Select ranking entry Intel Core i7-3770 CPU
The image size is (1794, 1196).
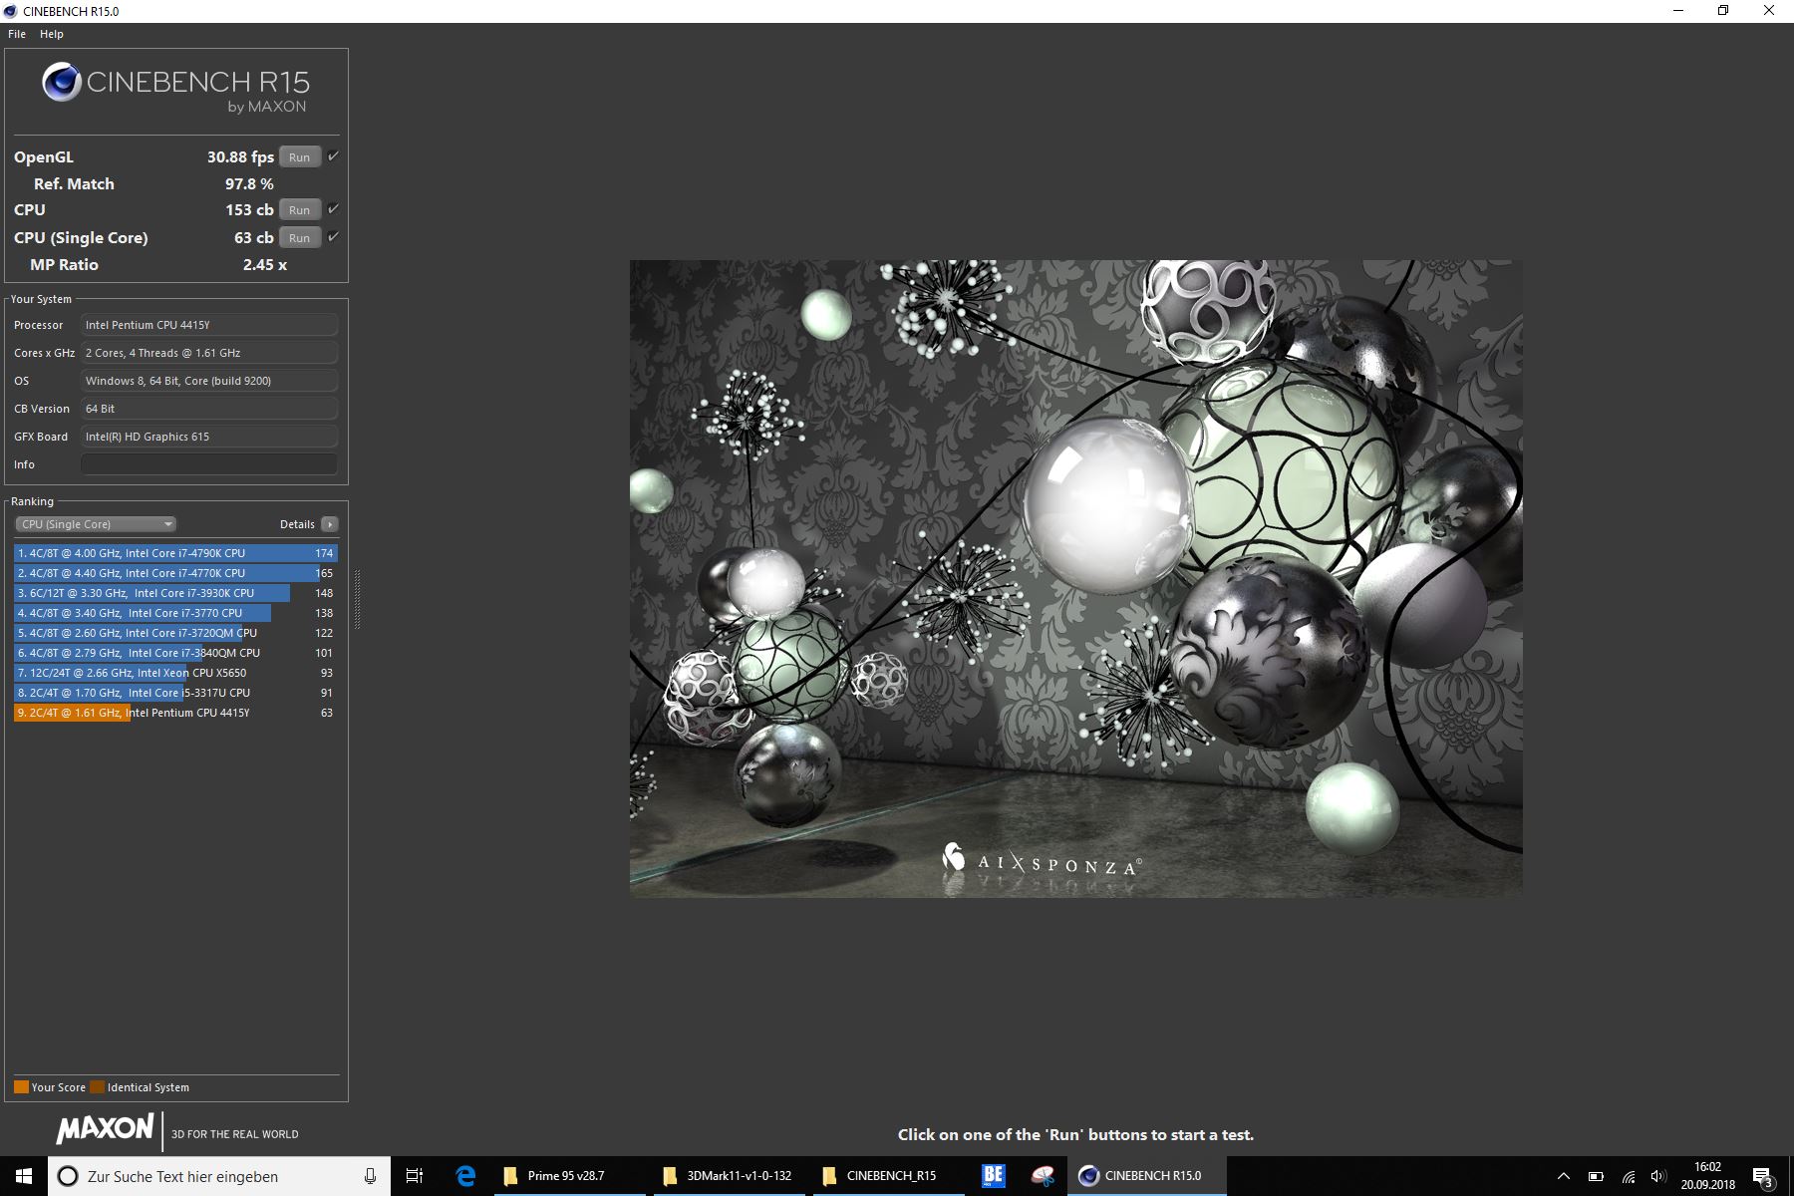(176, 613)
